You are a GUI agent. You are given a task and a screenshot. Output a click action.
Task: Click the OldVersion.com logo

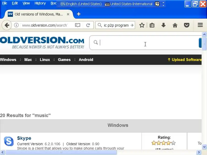click(x=42, y=43)
